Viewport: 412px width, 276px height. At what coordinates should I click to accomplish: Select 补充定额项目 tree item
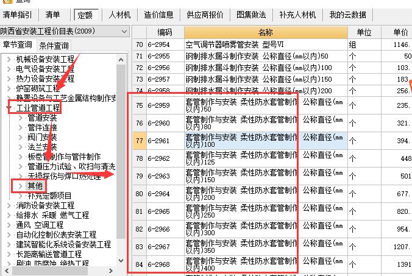(49, 196)
